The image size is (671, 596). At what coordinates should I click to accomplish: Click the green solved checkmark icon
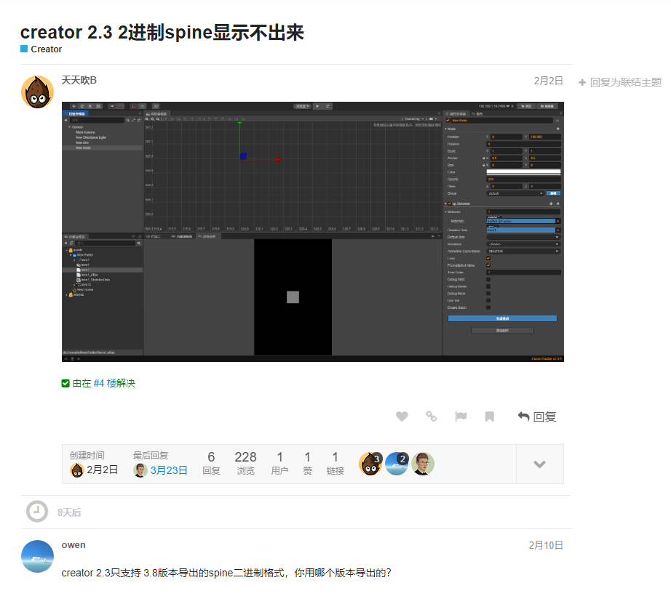coord(65,382)
